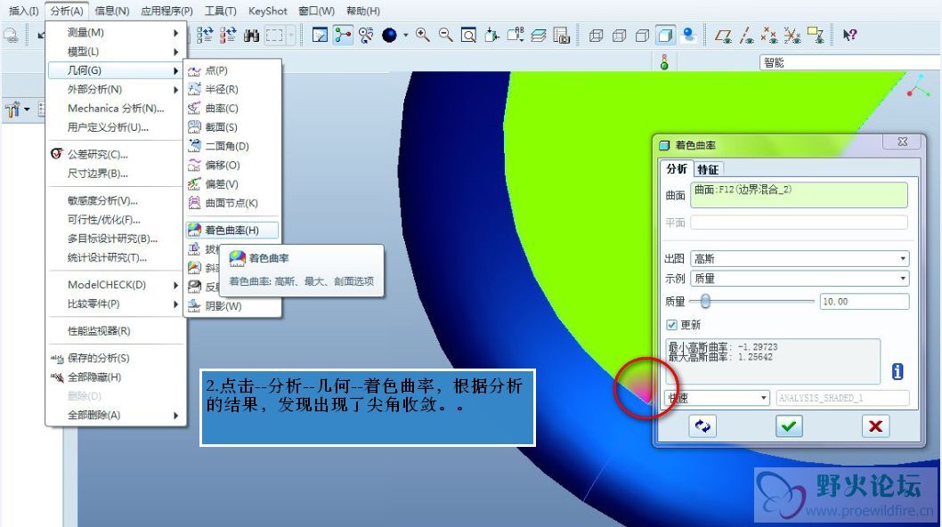This screenshot has width=942, height=527.
Task: Adjust the 质量 slider handle
Action: tap(705, 301)
